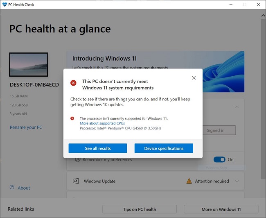The width and height of the screenshot is (266, 218).
Task: Click the red error icon beside dialog title
Action: (73, 83)
